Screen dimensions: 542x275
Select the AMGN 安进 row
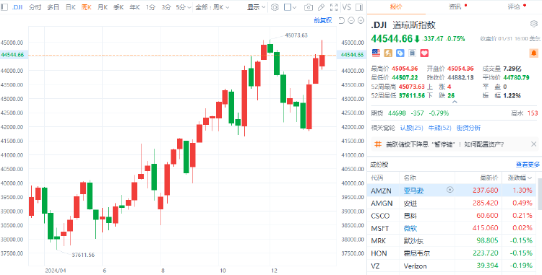pos(452,203)
